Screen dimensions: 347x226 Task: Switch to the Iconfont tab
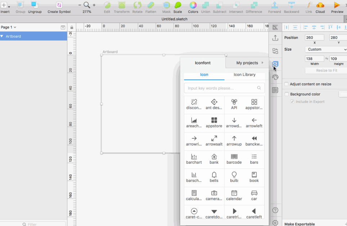pos(203,63)
